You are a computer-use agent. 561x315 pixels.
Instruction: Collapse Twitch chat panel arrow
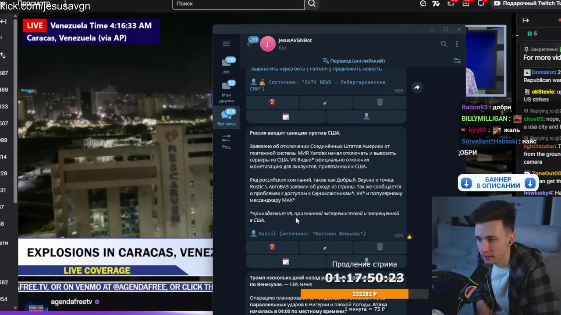526,20
